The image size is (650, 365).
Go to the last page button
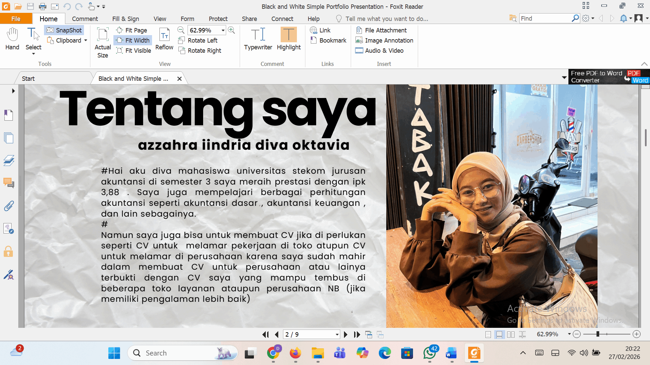tap(357, 335)
